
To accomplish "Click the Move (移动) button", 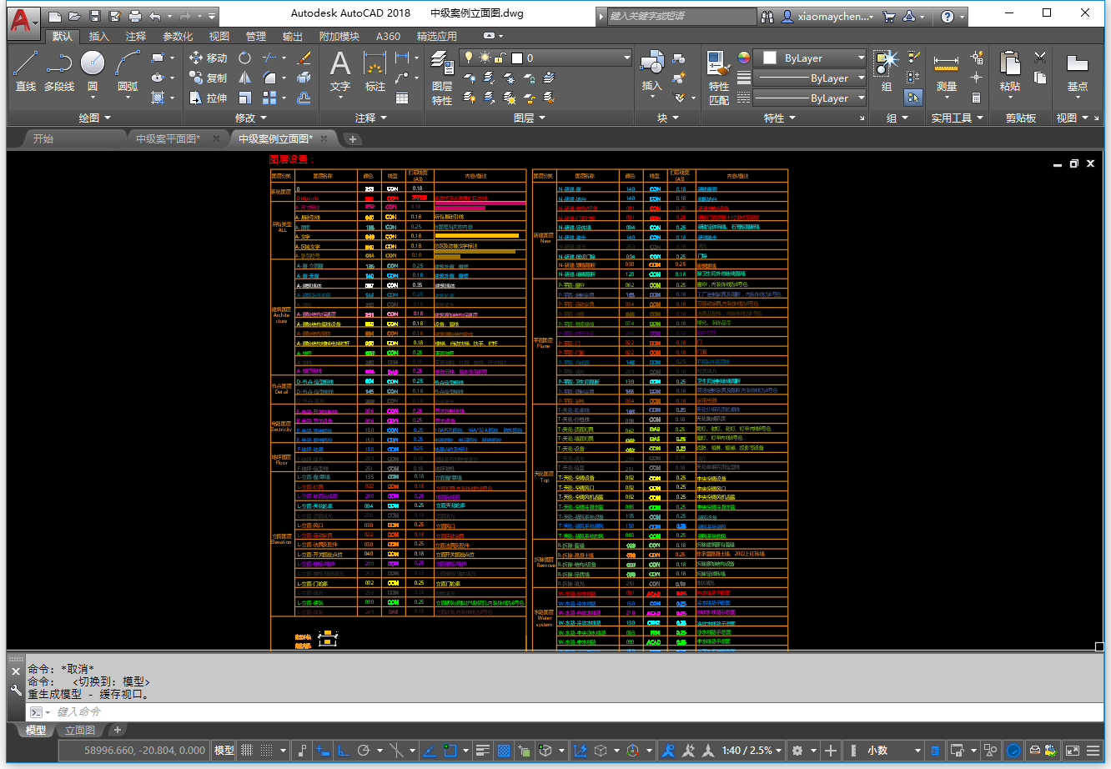I will 209,58.
